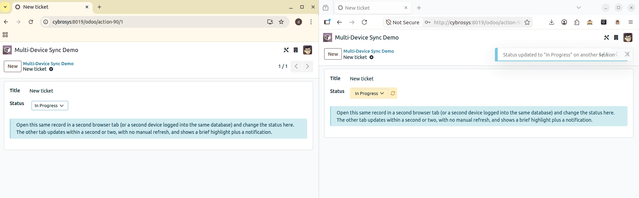Dismiss the 'Status updated' notification
This screenshot has width=639, height=198.
627,54
